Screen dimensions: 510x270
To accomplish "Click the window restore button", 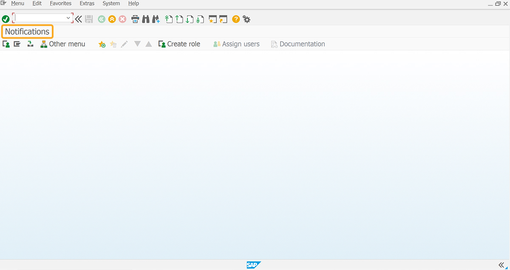I will 498,3.
